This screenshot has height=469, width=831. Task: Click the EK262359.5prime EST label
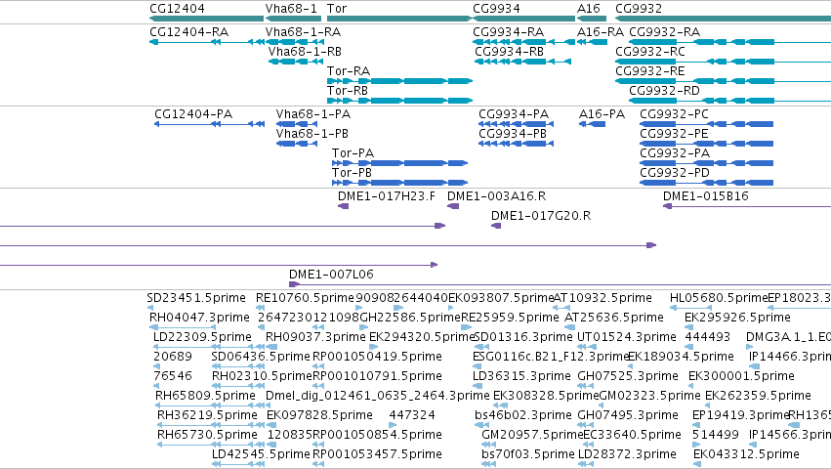pos(758,396)
